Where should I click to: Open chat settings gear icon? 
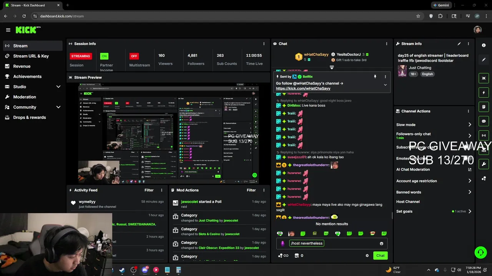click(367, 256)
